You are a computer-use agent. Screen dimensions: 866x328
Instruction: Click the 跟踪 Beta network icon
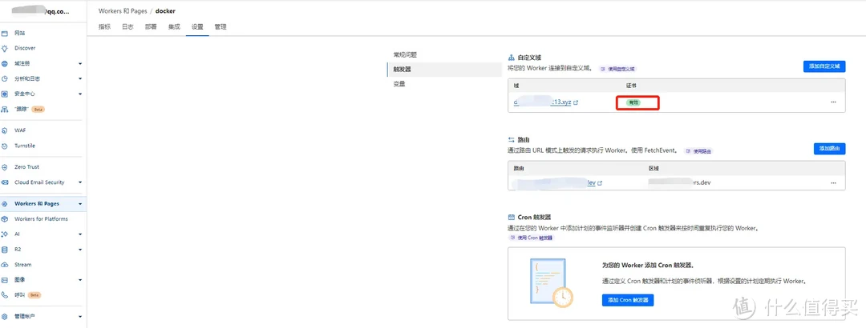[x=5, y=109]
